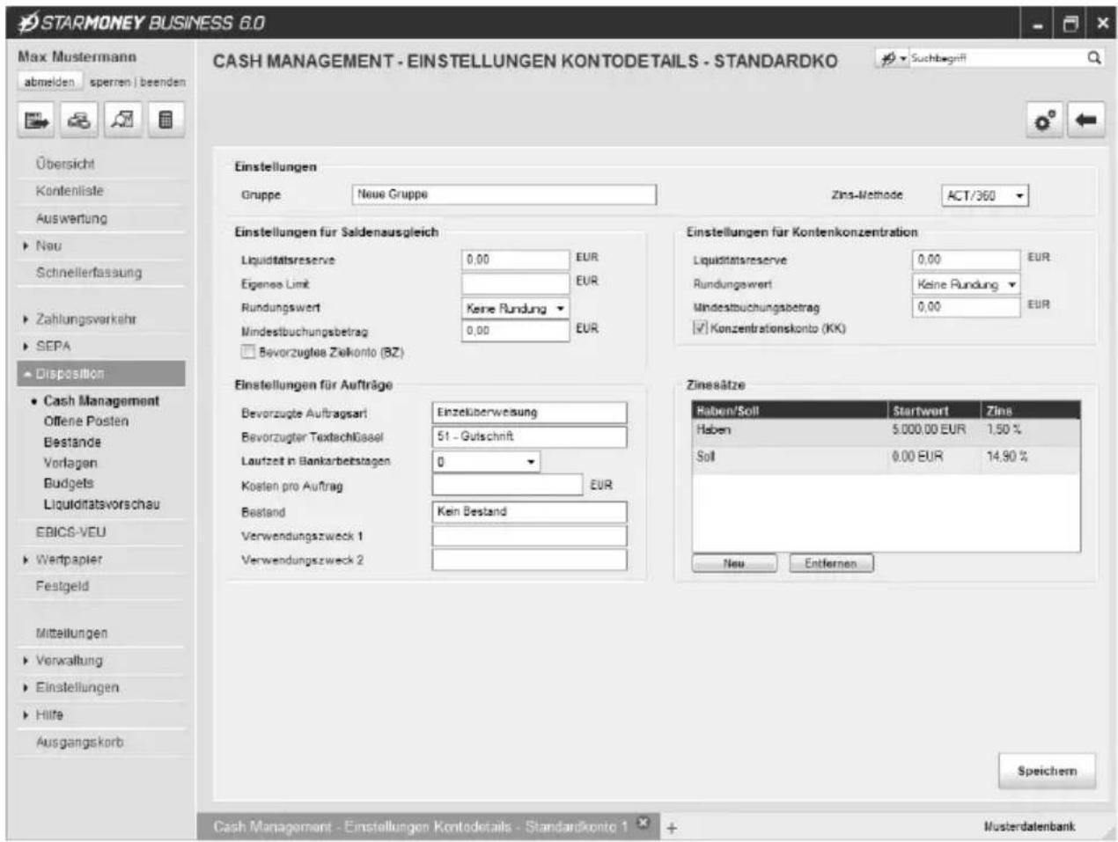Click Liquiditätsreserve field under Saldenausgleich

pyautogui.click(x=516, y=260)
